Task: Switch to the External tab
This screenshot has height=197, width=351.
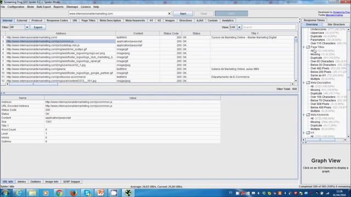Action: 22,20
